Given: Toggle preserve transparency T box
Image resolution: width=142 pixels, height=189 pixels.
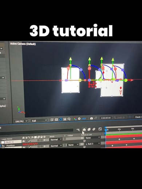Looking at the screenshot, I should tap(65, 145).
